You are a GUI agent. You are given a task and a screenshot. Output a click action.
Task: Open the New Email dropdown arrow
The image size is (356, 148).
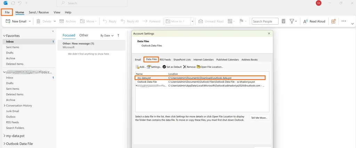tap(30, 21)
